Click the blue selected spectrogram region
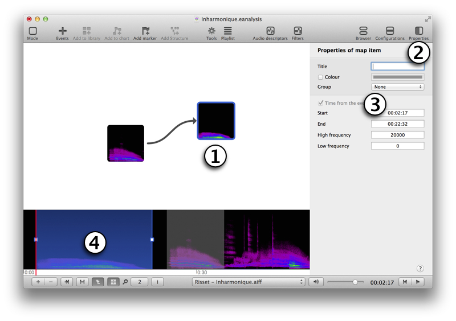Viewport: 456px width, 321px height. coord(94,240)
